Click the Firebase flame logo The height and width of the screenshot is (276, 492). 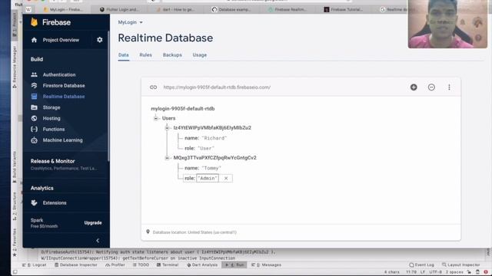(34, 22)
